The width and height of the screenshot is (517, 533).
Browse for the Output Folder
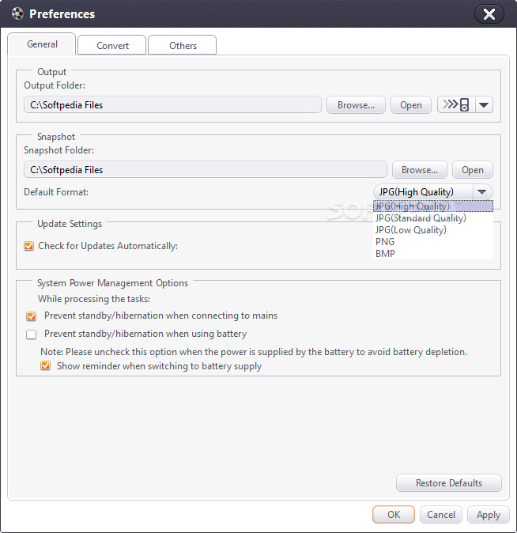coord(356,104)
